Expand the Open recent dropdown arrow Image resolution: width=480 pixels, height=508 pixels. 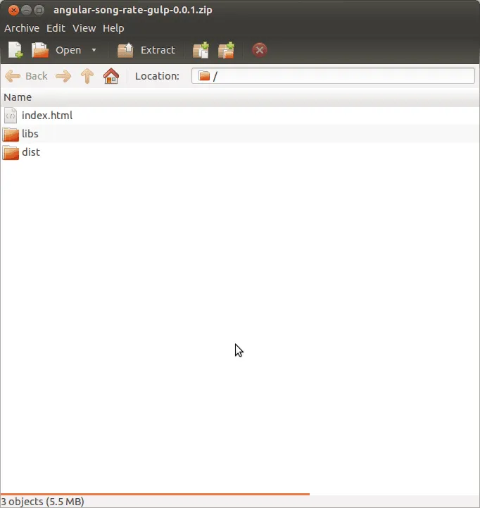(x=94, y=50)
